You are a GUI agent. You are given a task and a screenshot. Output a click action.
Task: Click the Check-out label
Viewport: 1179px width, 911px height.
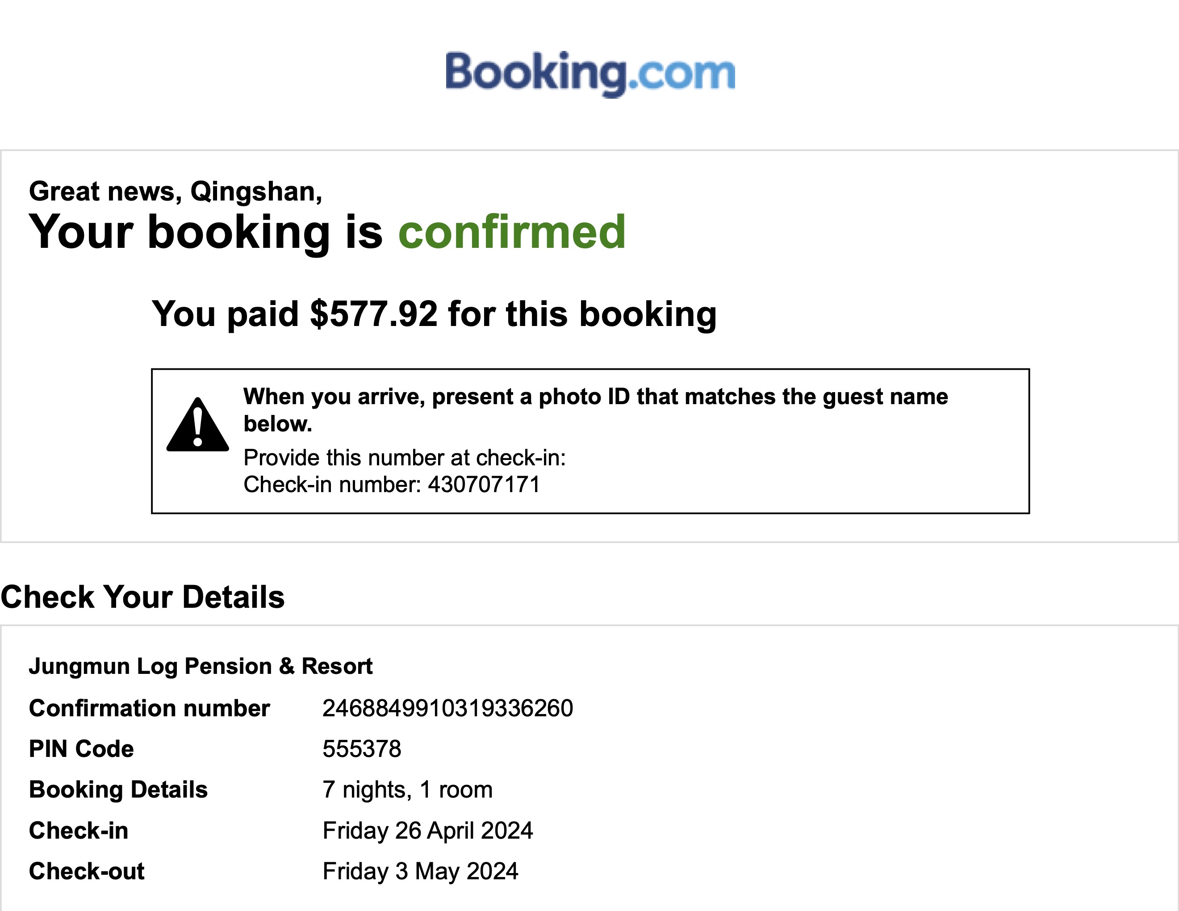coord(86,872)
